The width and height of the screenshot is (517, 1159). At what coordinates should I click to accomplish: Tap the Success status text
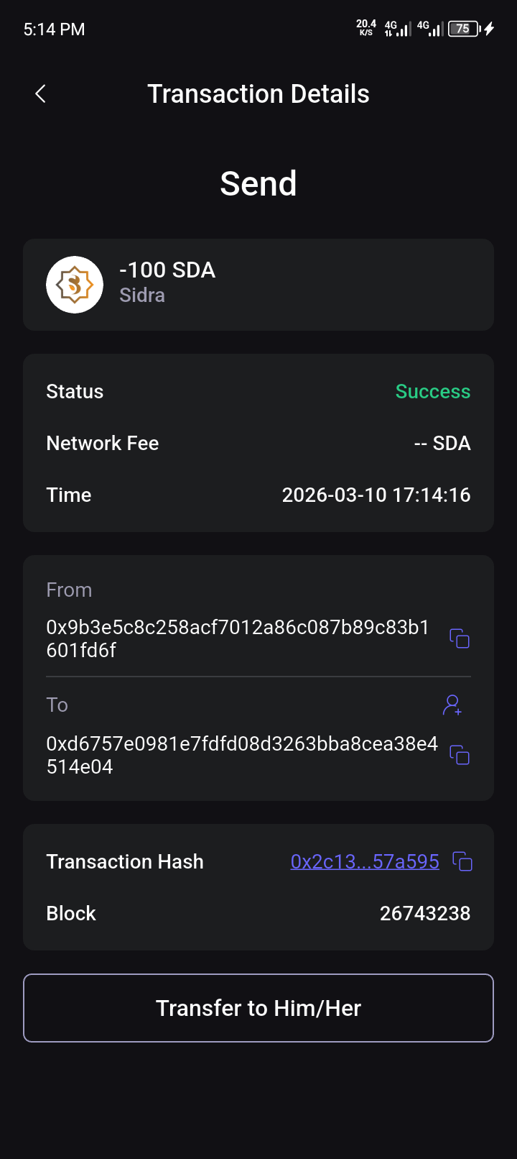point(433,391)
